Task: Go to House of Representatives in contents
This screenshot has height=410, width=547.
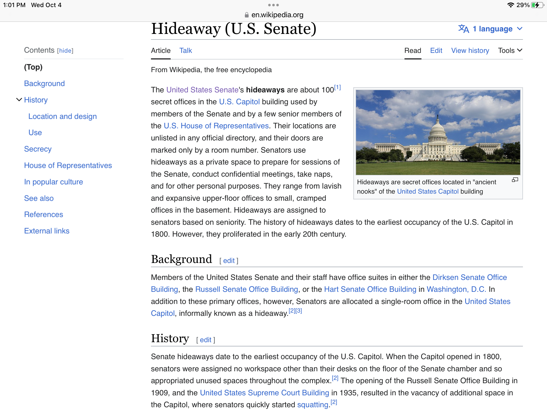Action: [68, 166]
